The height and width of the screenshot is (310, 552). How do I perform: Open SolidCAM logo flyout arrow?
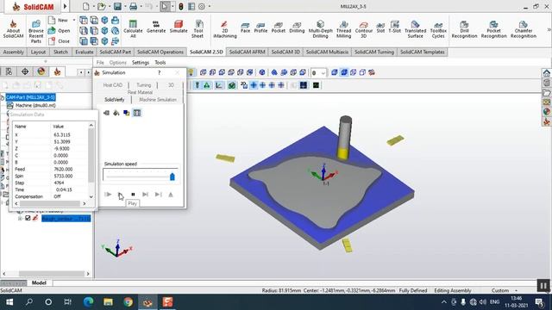[65, 6]
